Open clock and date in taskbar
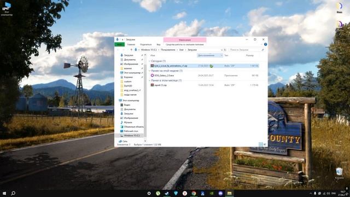Image resolution: width=350 pixels, height=197 pixels. [x=342, y=193]
